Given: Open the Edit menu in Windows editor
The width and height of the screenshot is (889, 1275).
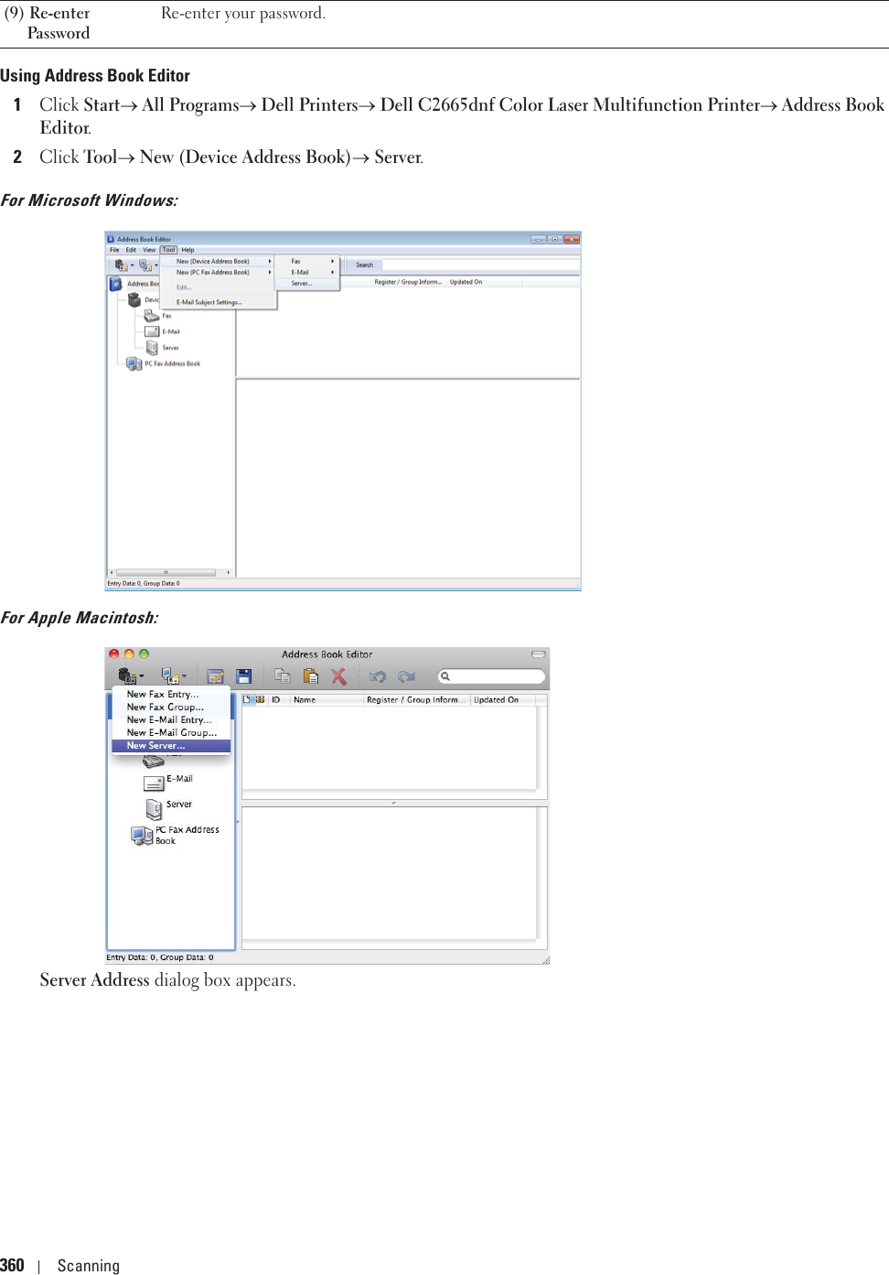Looking at the screenshot, I should point(131,250).
